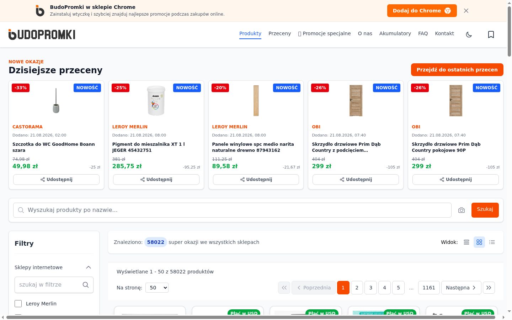
Task: Share the Dąb Country pokojowe 90P door
Action: pos(455,180)
